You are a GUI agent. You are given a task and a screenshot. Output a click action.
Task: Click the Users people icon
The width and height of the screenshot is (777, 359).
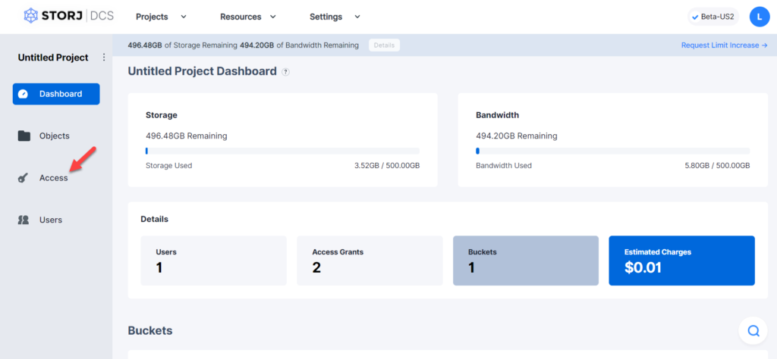click(x=24, y=220)
